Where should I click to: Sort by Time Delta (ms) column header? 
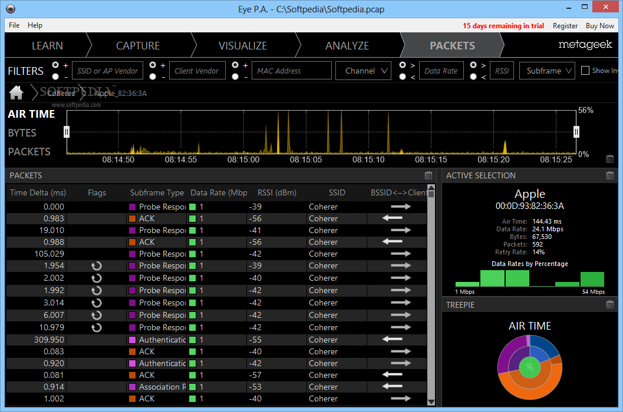pos(38,193)
